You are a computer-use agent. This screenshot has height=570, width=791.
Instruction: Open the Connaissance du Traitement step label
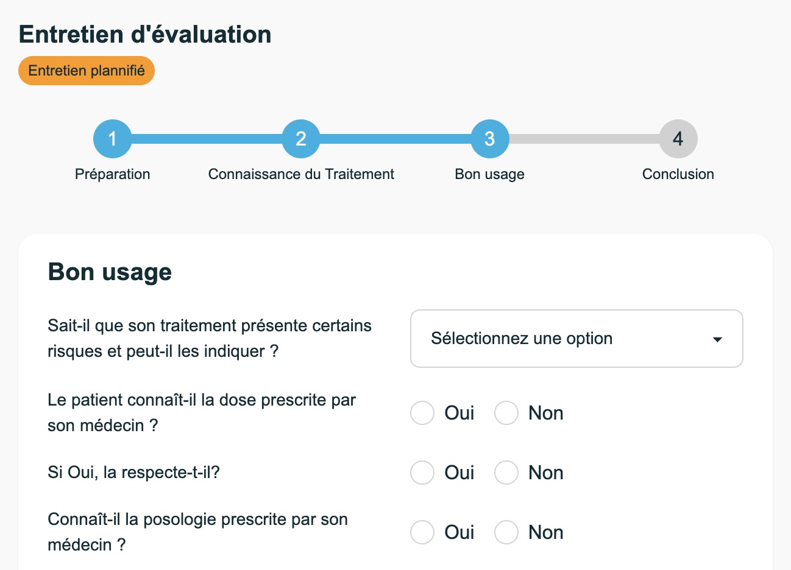[x=301, y=174]
